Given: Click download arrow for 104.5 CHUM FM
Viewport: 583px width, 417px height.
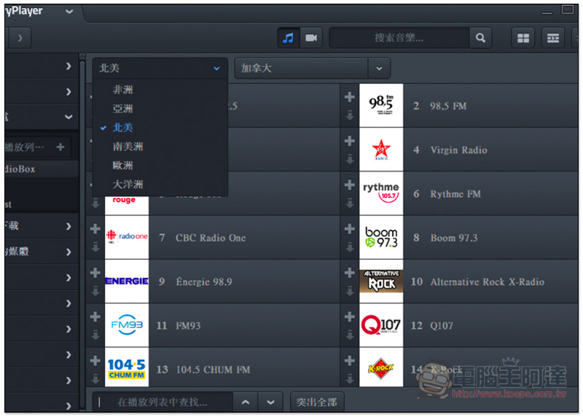Looking at the screenshot, I should click(95, 378).
